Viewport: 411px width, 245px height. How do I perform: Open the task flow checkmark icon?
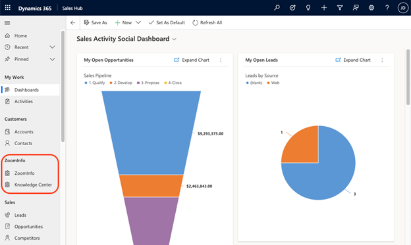coord(292,8)
